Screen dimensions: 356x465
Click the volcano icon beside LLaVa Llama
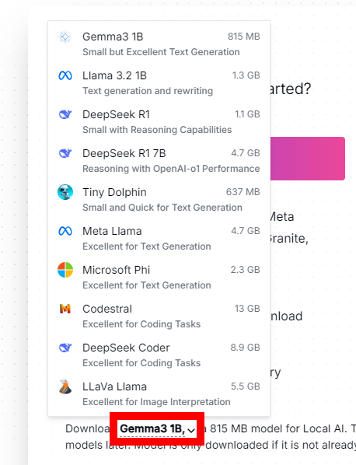[65, 386]
